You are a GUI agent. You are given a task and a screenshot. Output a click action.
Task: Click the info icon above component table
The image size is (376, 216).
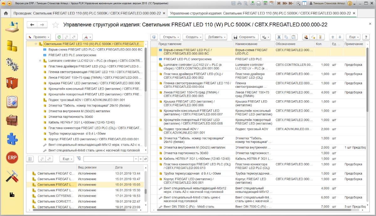154,37
